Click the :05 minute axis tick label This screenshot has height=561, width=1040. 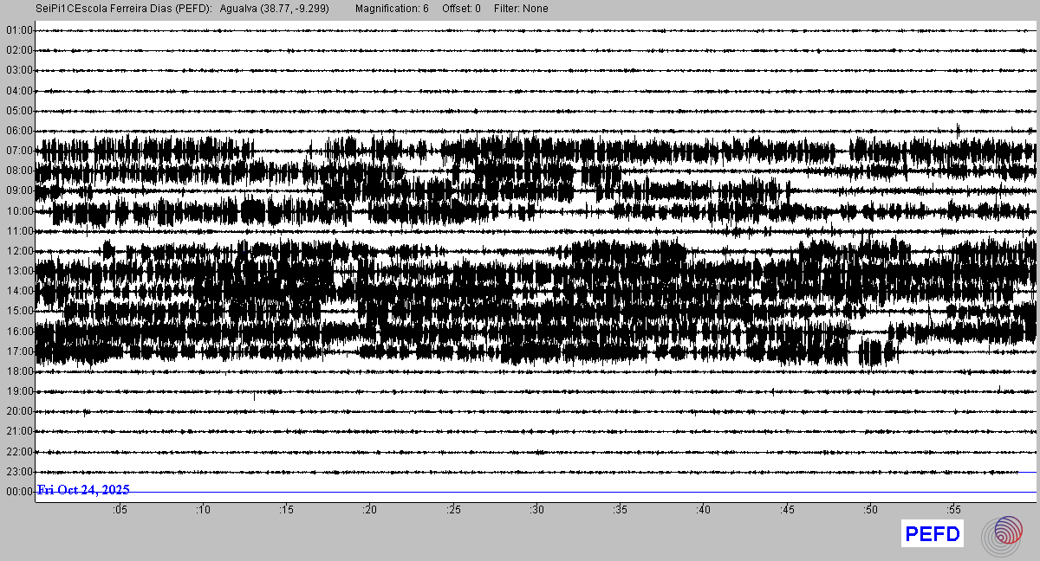coord(120,510)
